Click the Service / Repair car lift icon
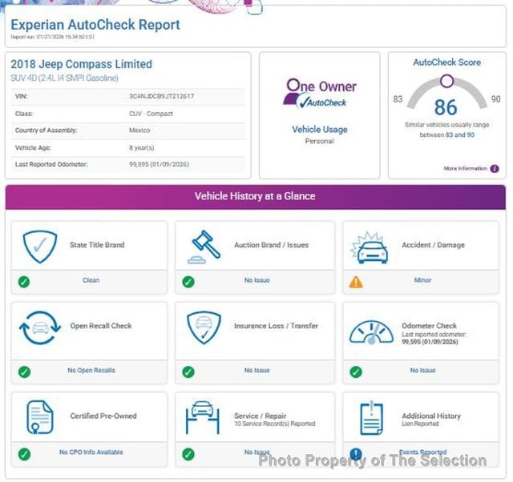The image size is (513, 482). pos(204,417)
